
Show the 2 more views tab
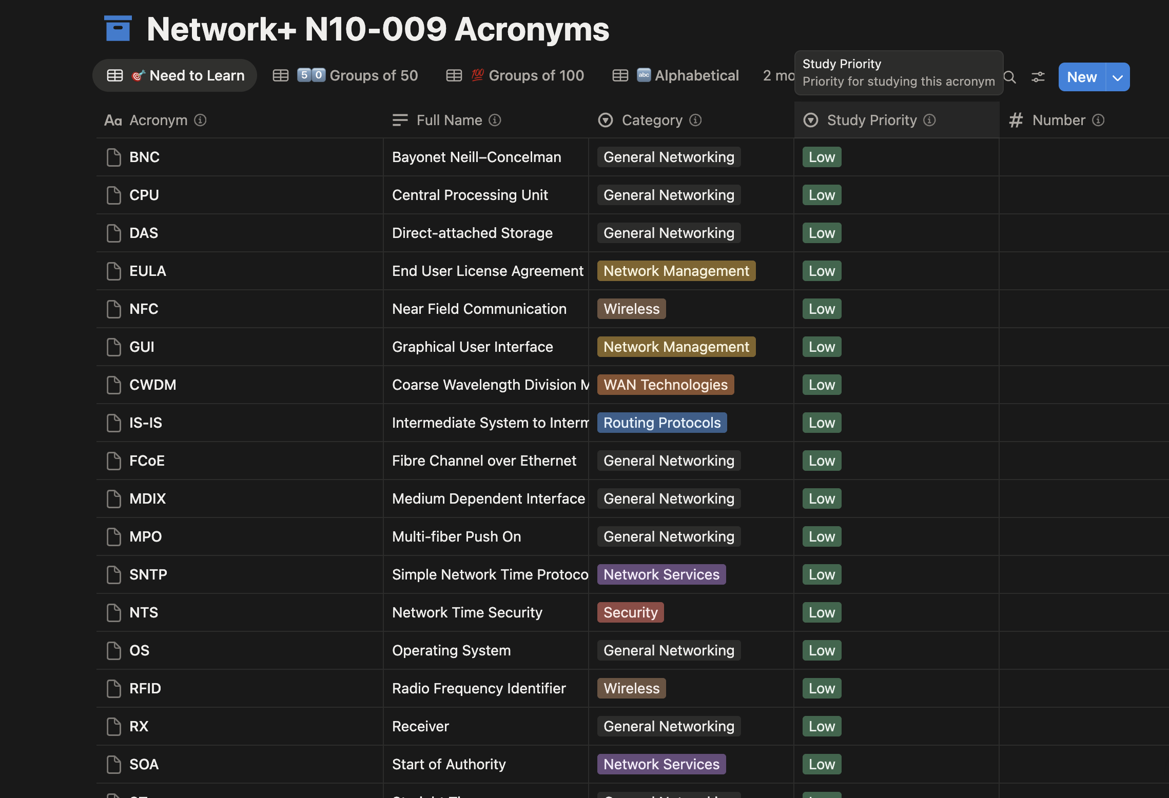778,75
